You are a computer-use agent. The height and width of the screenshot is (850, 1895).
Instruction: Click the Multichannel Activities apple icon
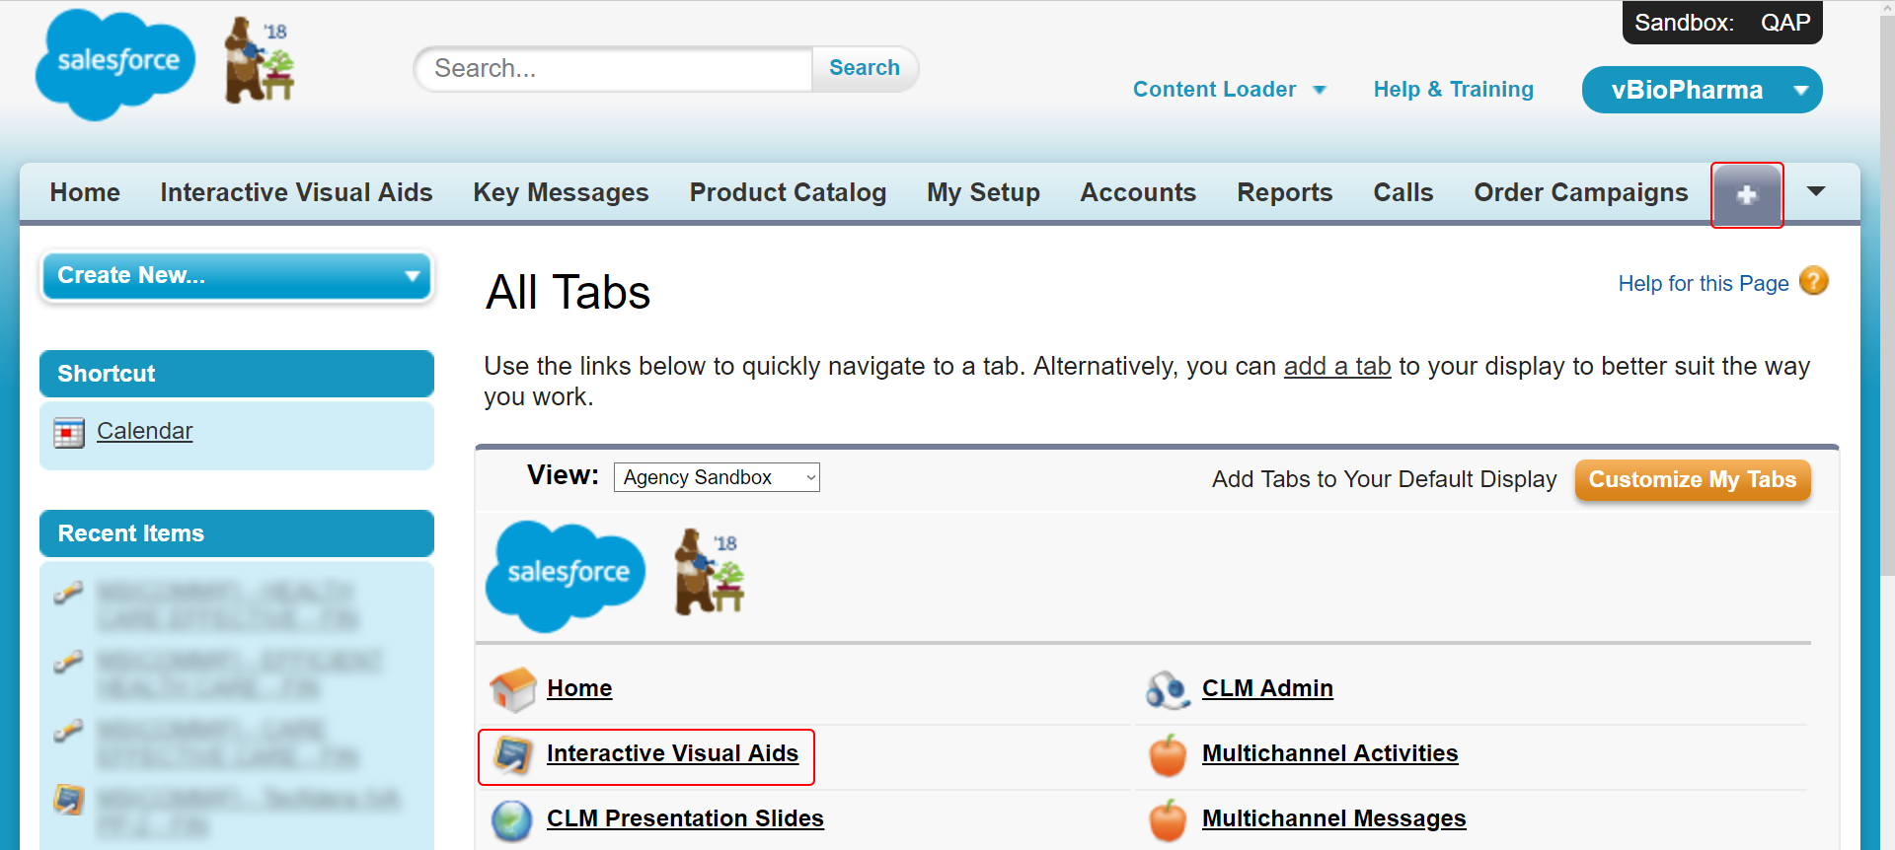pyautogui.click(x=1167, y=755)
